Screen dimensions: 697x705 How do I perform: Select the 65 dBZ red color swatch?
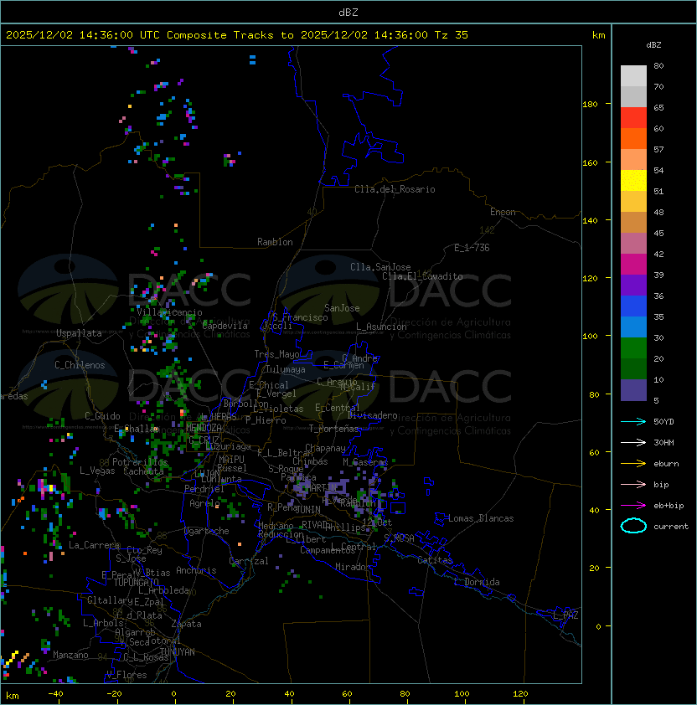tap(633, 117)
